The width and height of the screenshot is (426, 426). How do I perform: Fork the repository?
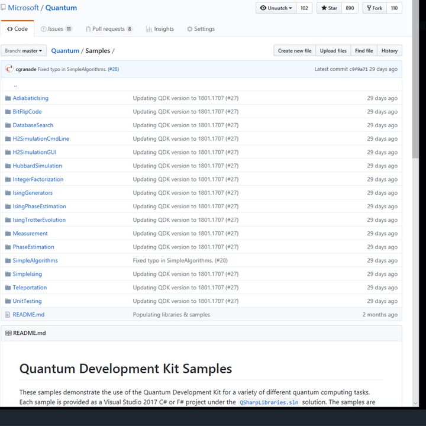tap(375, 8)
